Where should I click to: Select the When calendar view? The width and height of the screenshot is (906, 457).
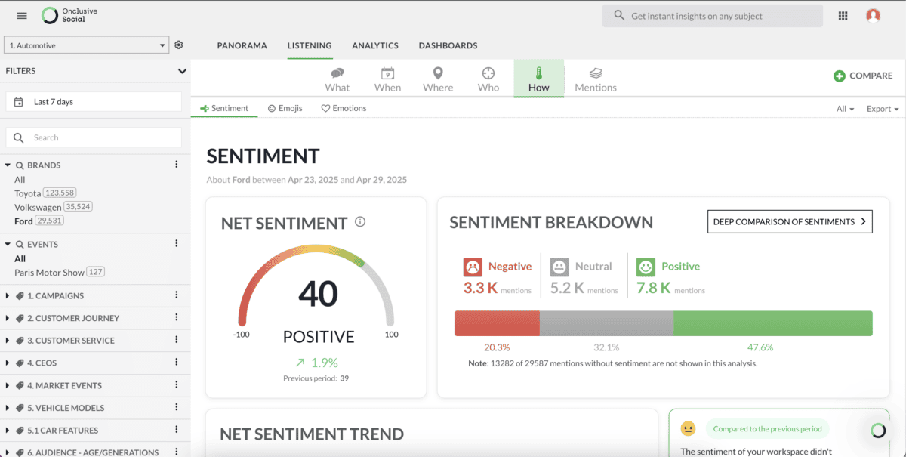(387, 79)
